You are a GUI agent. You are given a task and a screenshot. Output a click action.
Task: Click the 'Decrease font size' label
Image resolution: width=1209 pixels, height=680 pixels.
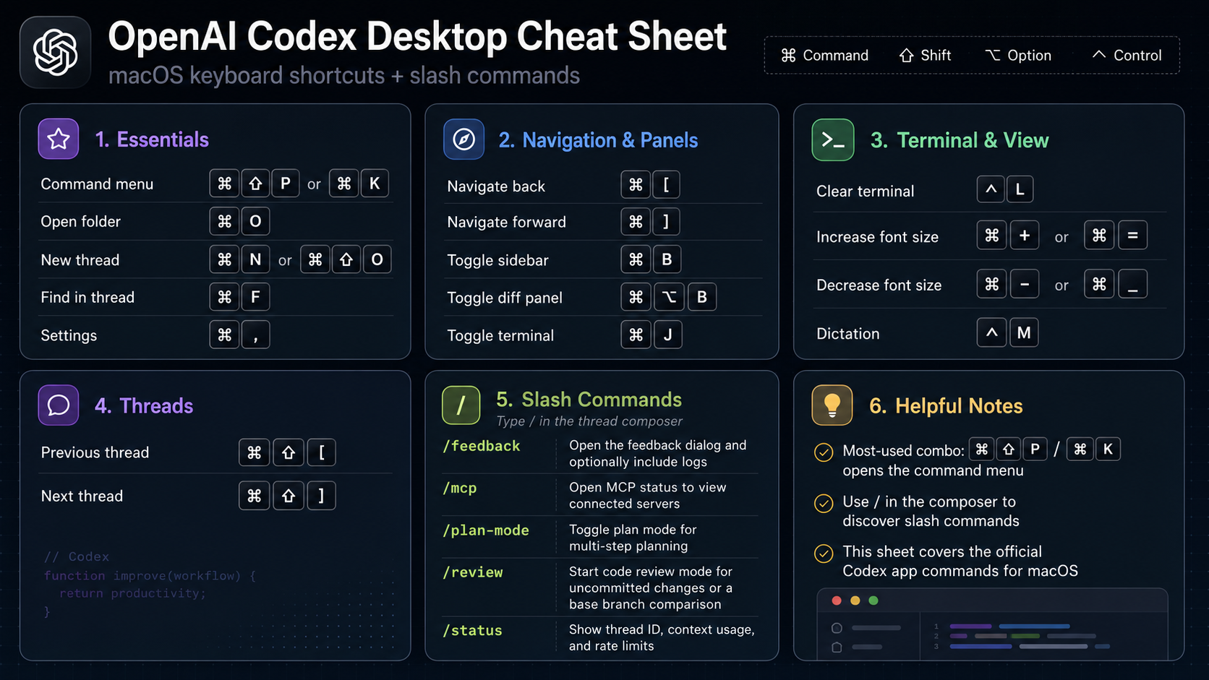coord(879,285)
